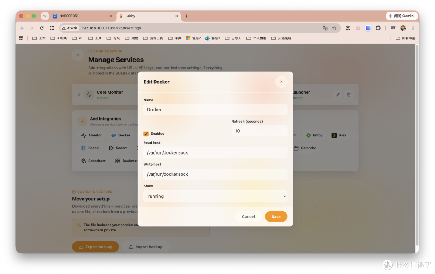Viewport: 435px width, 274px height.
Task: Focus the Refresh seconds field
Action: point(259,131)
